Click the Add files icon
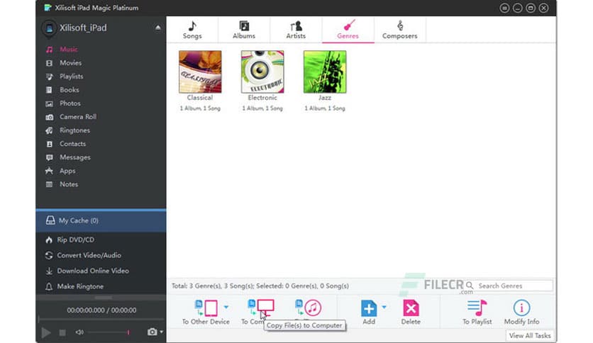This screenshot has height=343, width=593. [x=369, y=308]
